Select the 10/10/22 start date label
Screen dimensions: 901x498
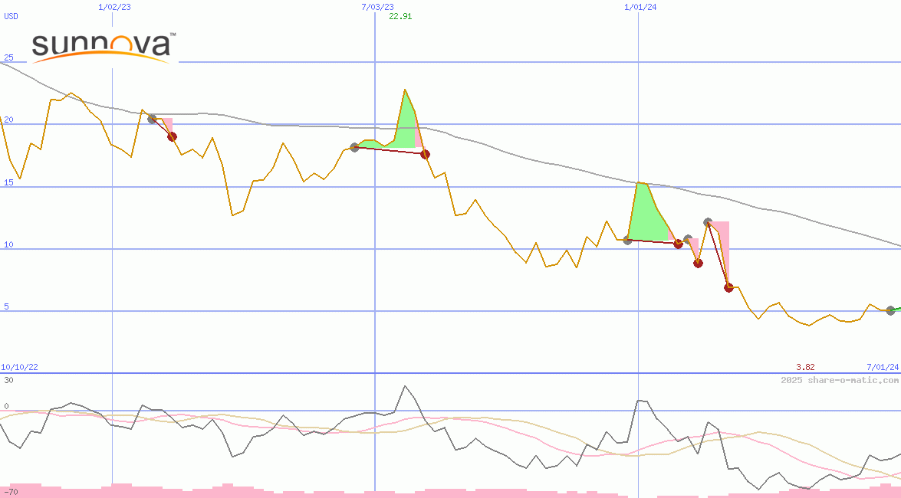(x=19, y=367)
